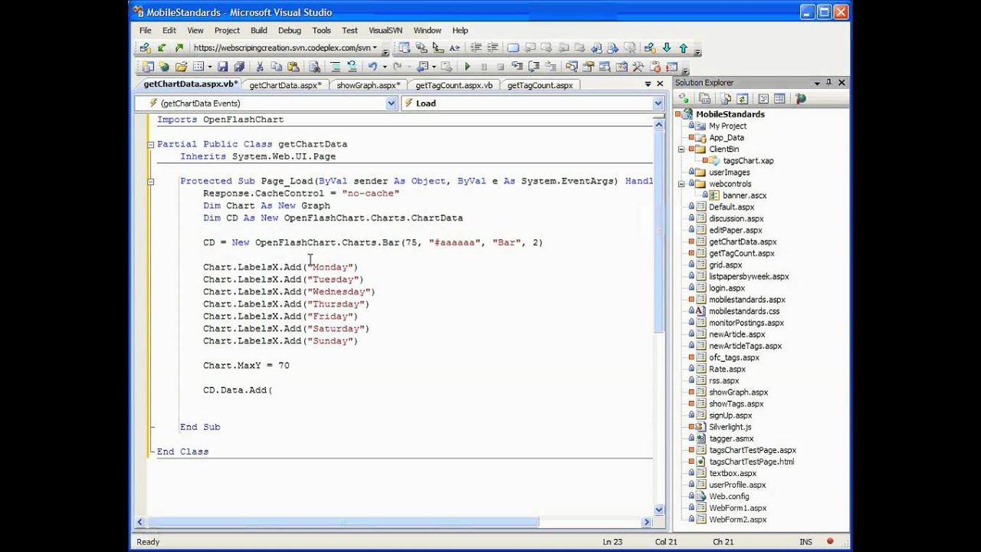The height and width of the screenshot is (552, 981).
Task: Toggle the INS insert mode indicator
Action: [805, 542]
